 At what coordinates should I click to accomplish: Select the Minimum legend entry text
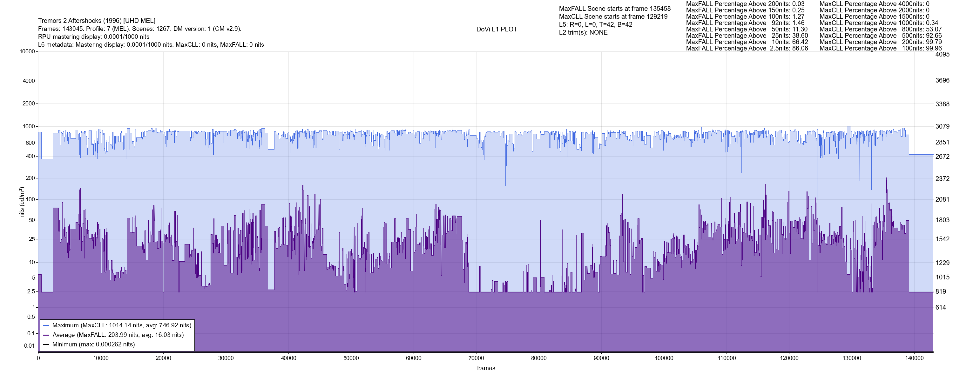click(94, 344)
